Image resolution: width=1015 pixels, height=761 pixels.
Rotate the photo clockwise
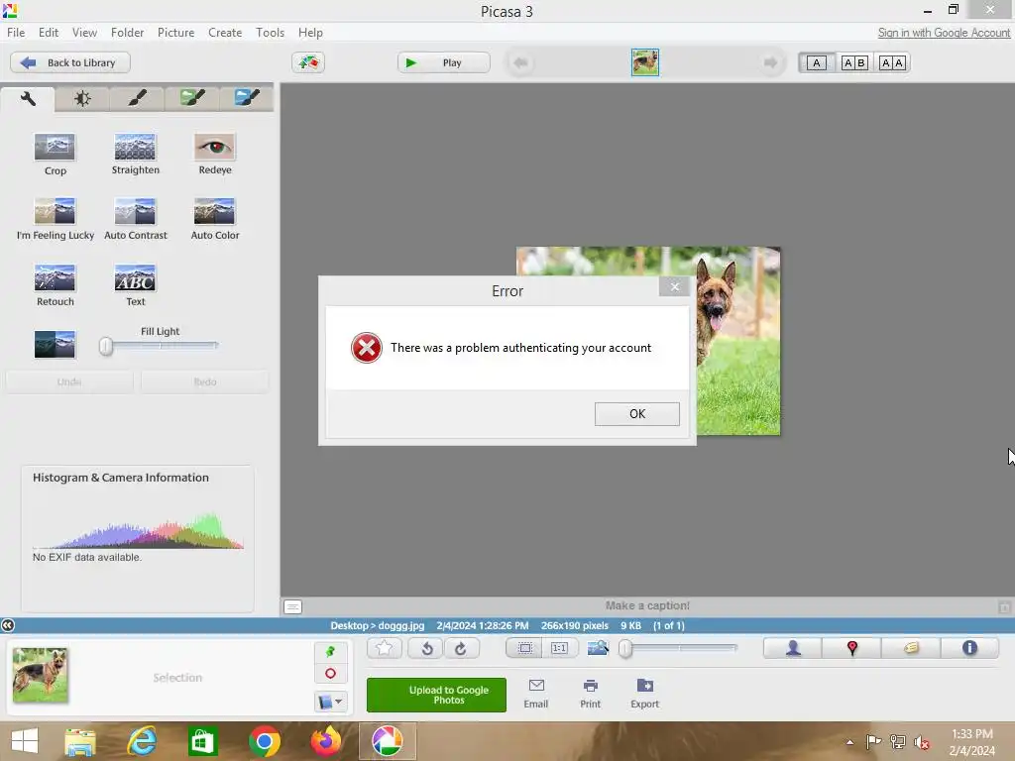tap(461, 648)
